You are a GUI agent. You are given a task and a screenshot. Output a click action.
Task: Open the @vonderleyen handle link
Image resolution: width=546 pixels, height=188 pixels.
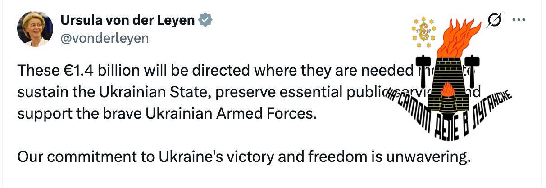click(x=104, y=38)
